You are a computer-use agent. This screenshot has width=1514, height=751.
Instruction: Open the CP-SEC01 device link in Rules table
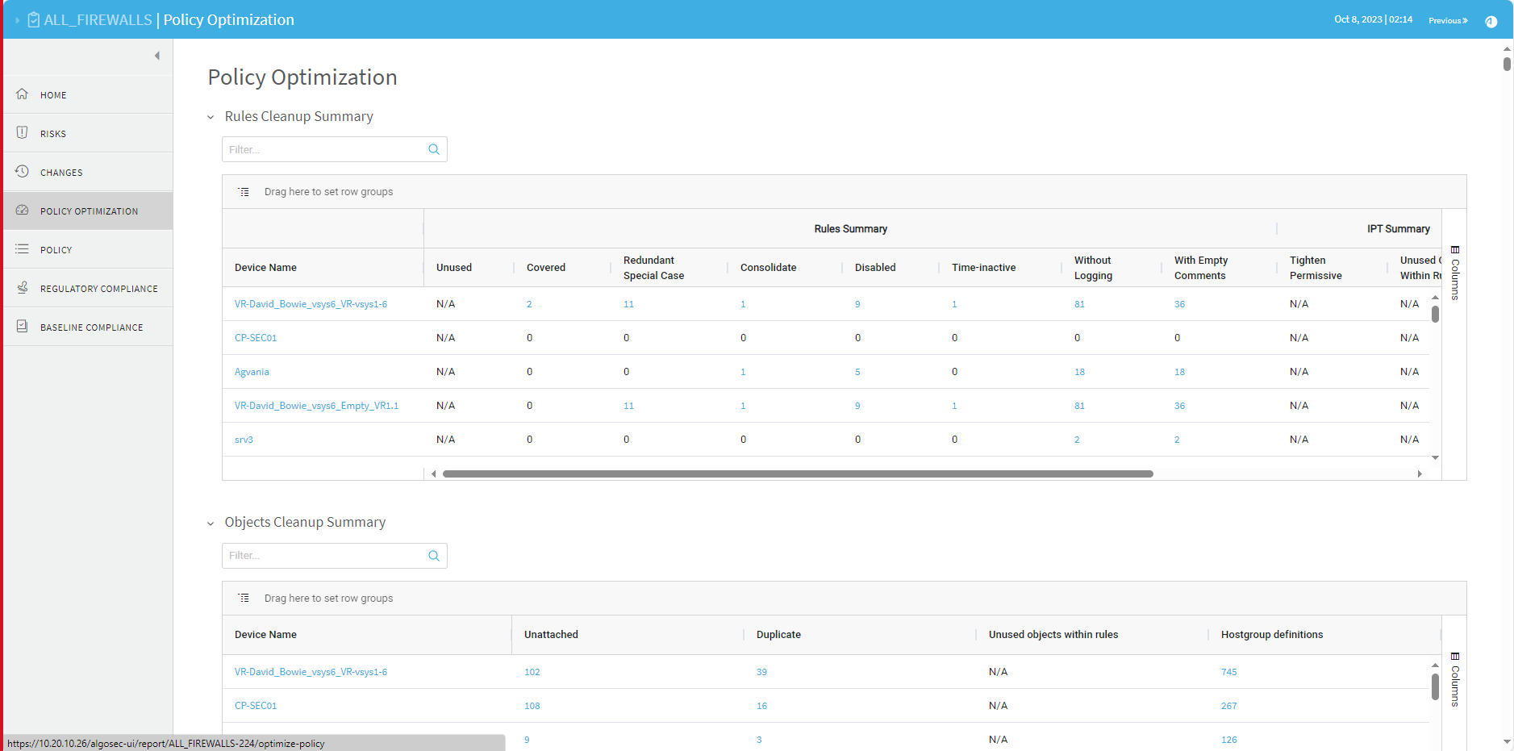(256, 338)
